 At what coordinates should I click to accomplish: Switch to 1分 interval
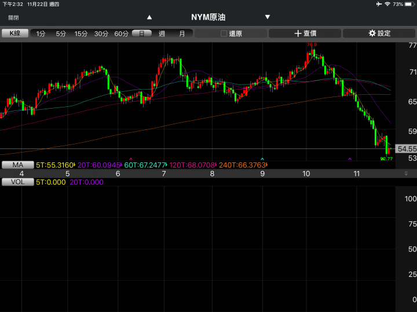(x=41, y=34)
